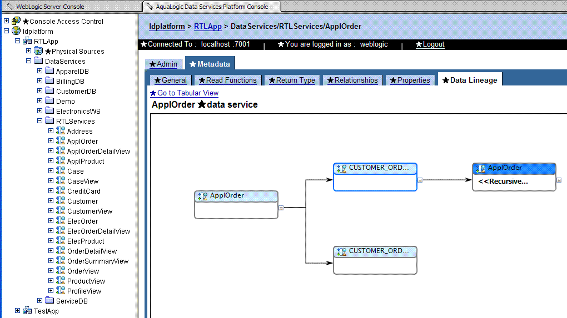Select ProductView in the tree
This screenshot has width=567, height=318.
[86, 281]
